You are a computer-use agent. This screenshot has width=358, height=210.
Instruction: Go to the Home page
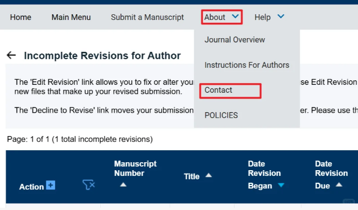click(x=20, y=17)
